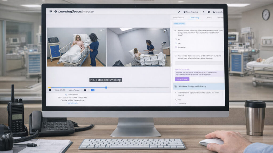Viewport: 273px width, 153px height.
Task: Click the document icon beside Additional Findings
Action: 175,86
